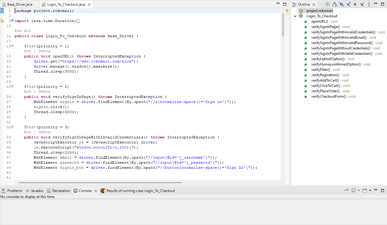Click the Javadoc view icon
The height and width of the screenshot is (225, 387).
pyautogui.click(x=27, y=190)
